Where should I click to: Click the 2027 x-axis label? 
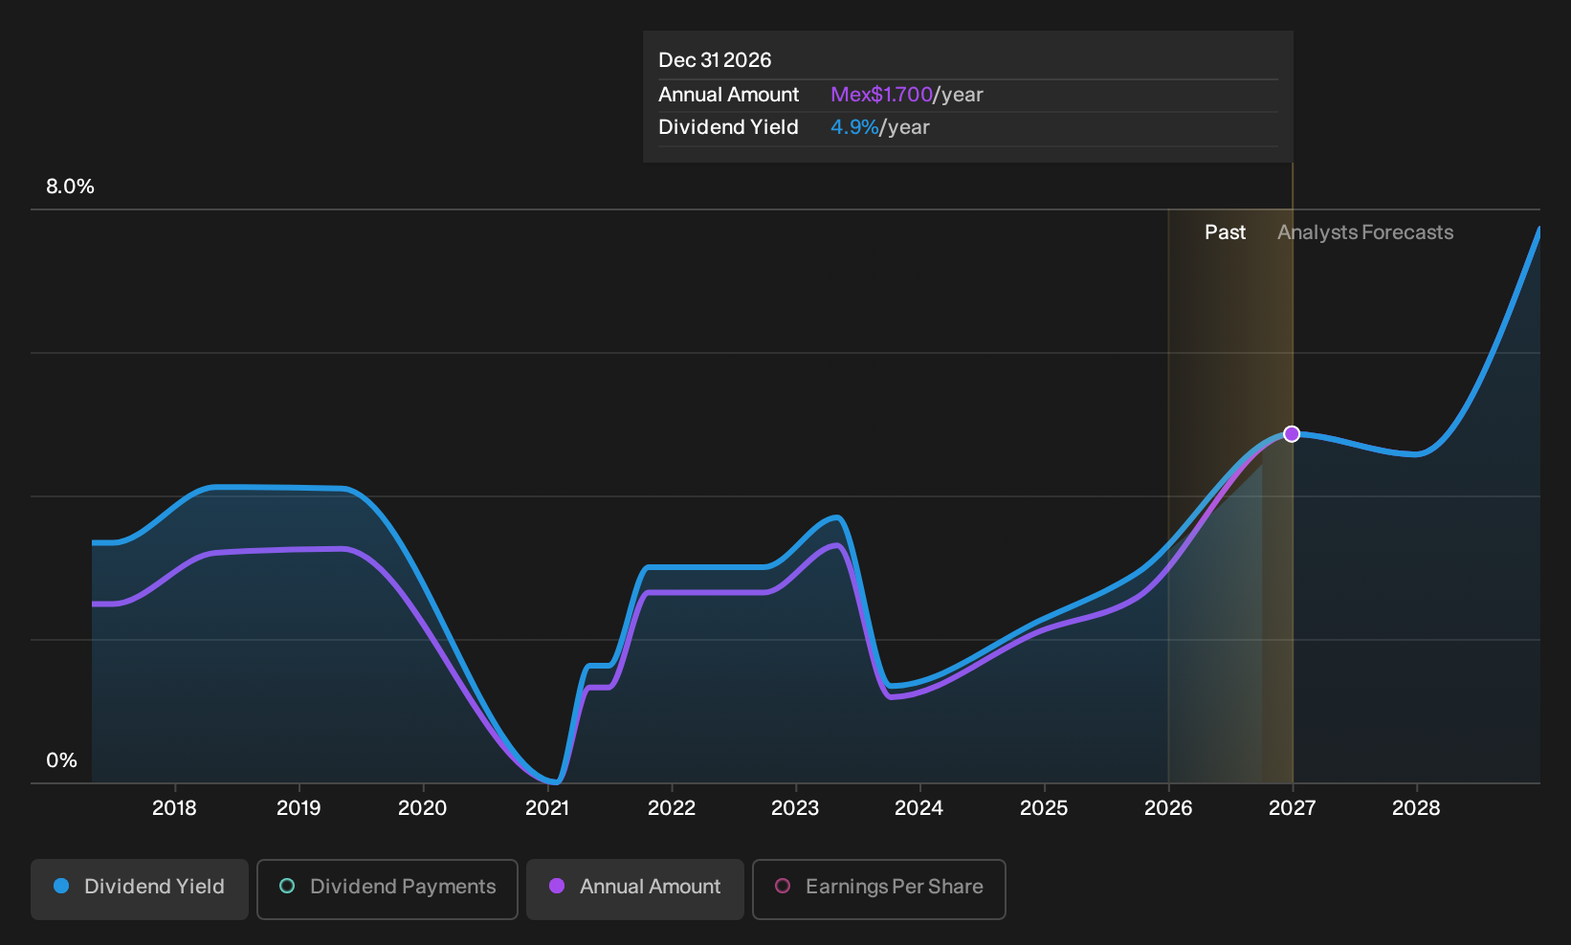(x=1293, y=808)
